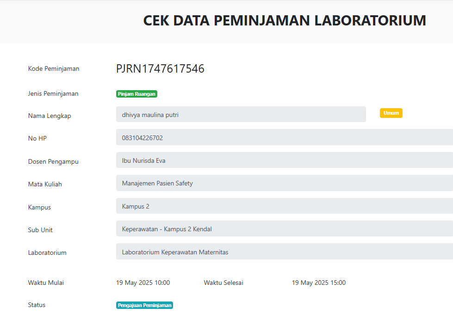Select the Sub Unit field Keperawatan - Kampus 2 Kendal
Screen dimensions: 453x314
point(285,228)
